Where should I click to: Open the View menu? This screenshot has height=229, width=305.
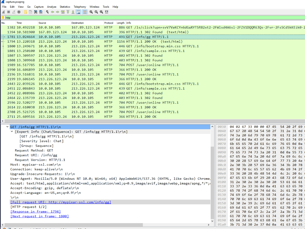coord(21,7)
